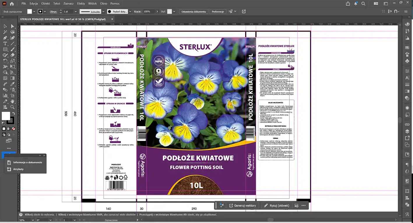Select the Zoom magnifier tool
This screenshot has width=413, height=223.
(x=13, y=107)
